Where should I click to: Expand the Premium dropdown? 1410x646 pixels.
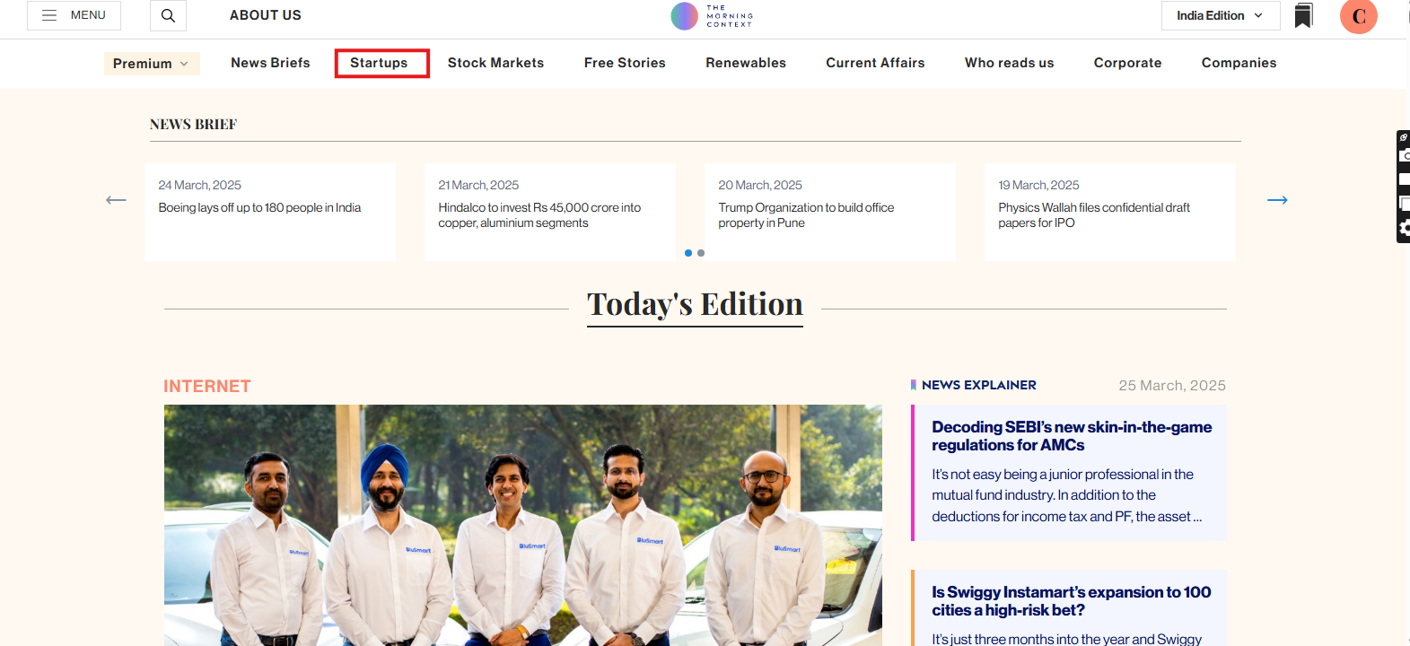click(x=151, y=64)
